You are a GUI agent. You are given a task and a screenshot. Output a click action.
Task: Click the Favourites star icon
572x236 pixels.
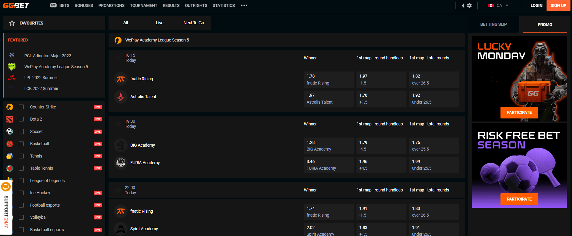(12, 23)
